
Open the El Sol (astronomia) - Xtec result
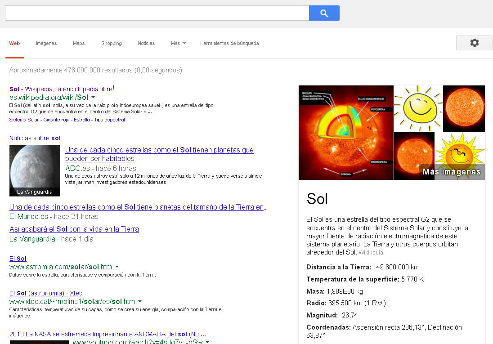[x=45, y=293]
